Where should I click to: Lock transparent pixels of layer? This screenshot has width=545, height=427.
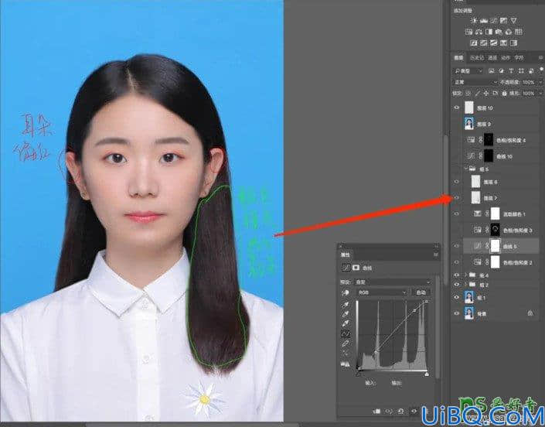(468, 93)
